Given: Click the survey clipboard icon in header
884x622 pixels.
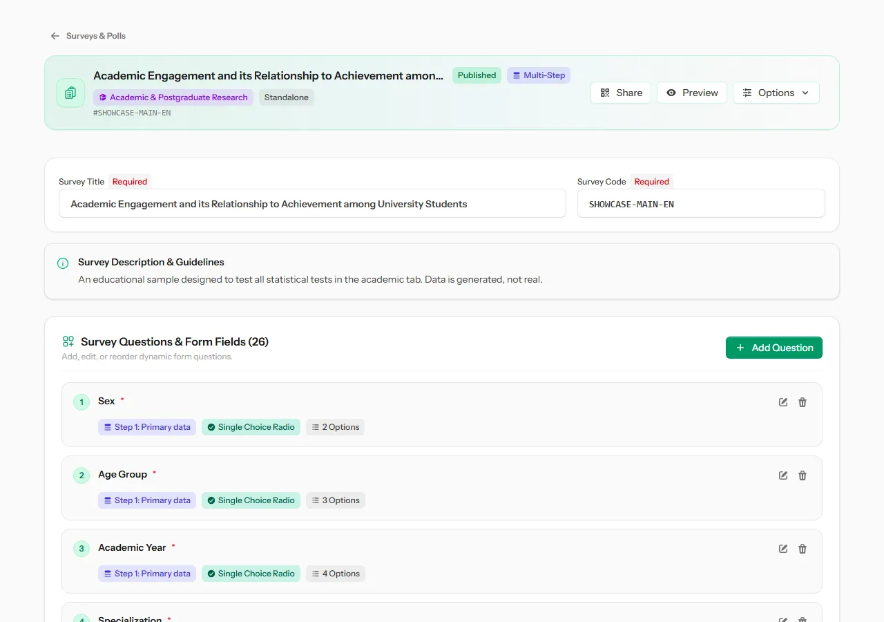Looking at the screenshot, I should click(x=70, y=93).
